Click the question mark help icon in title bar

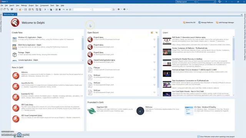(226, 2)
